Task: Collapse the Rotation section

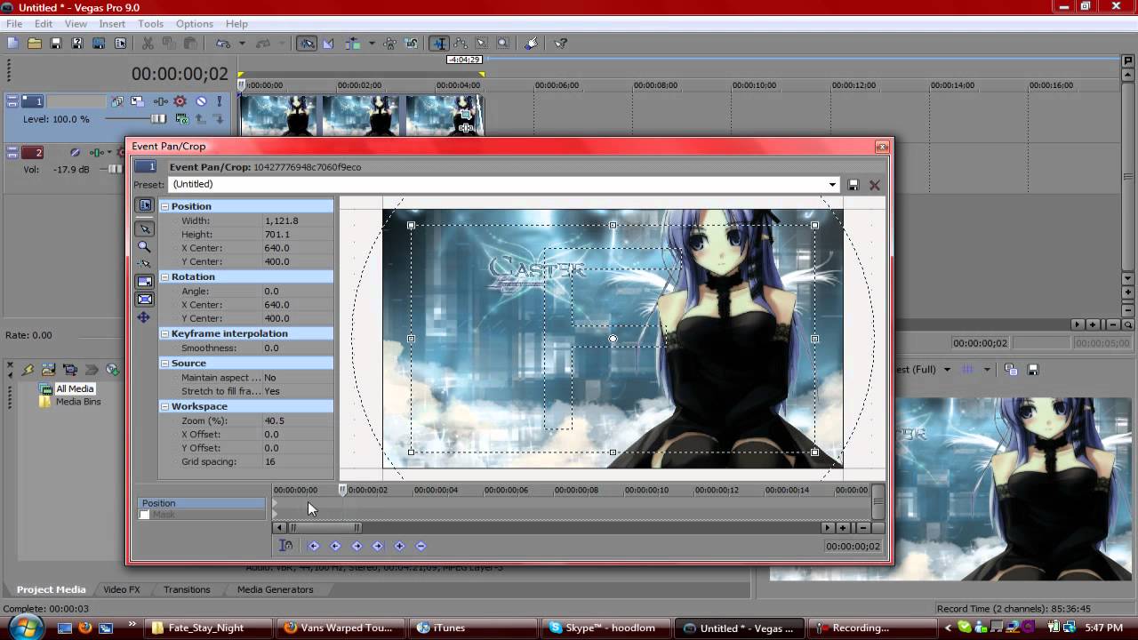Action: (164, 276)
